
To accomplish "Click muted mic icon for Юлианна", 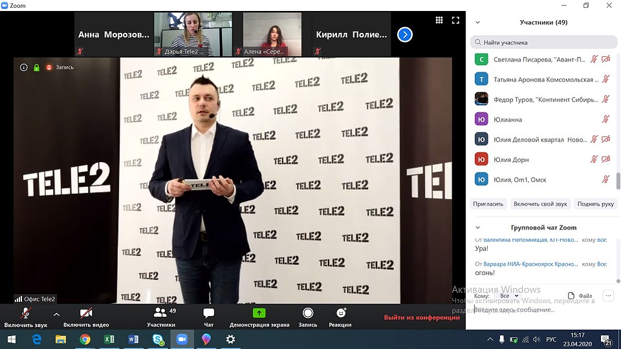I will [605, 119].
